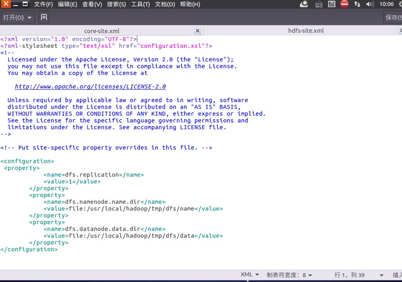Click the 保存 save button

[x=393, y=18]
